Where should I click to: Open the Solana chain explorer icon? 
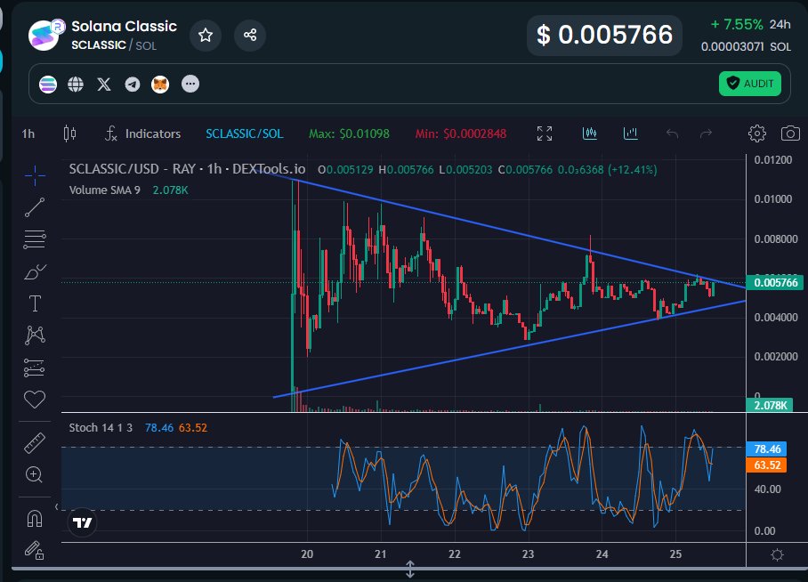(48, 84)
